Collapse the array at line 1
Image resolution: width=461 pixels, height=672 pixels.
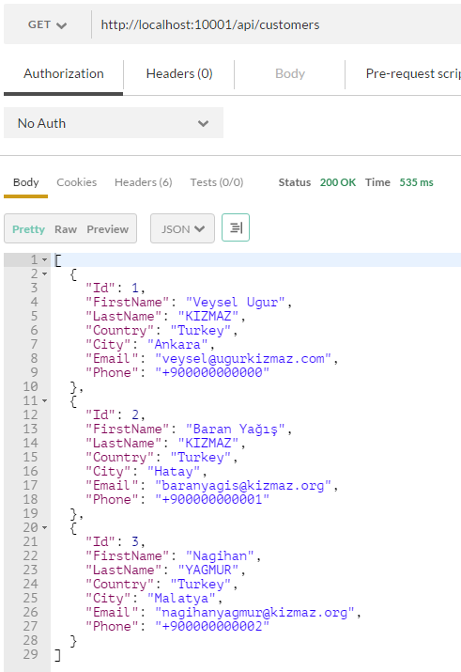[44, 259]
